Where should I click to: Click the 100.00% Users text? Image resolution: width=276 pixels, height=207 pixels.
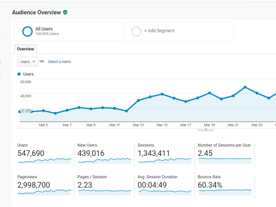click(x=47, y=34)
